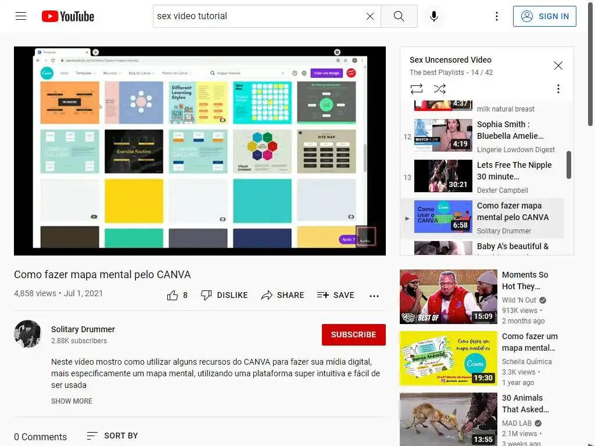Open the hamburger guide menu
595x446 pixels.
(x=21, y=16)
